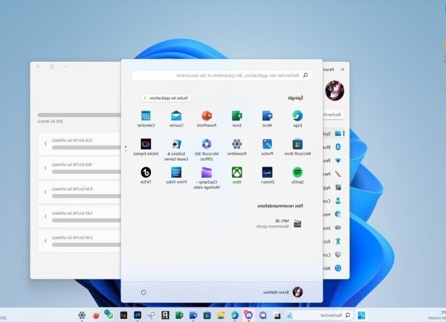Launch PowerPoint from pinned apps
The width and height of the screenshot is (446, 322).
207,119
